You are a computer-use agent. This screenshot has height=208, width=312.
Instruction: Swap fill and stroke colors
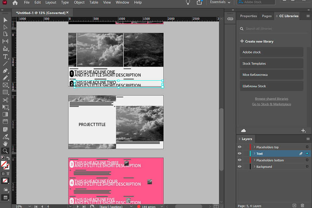8,158
